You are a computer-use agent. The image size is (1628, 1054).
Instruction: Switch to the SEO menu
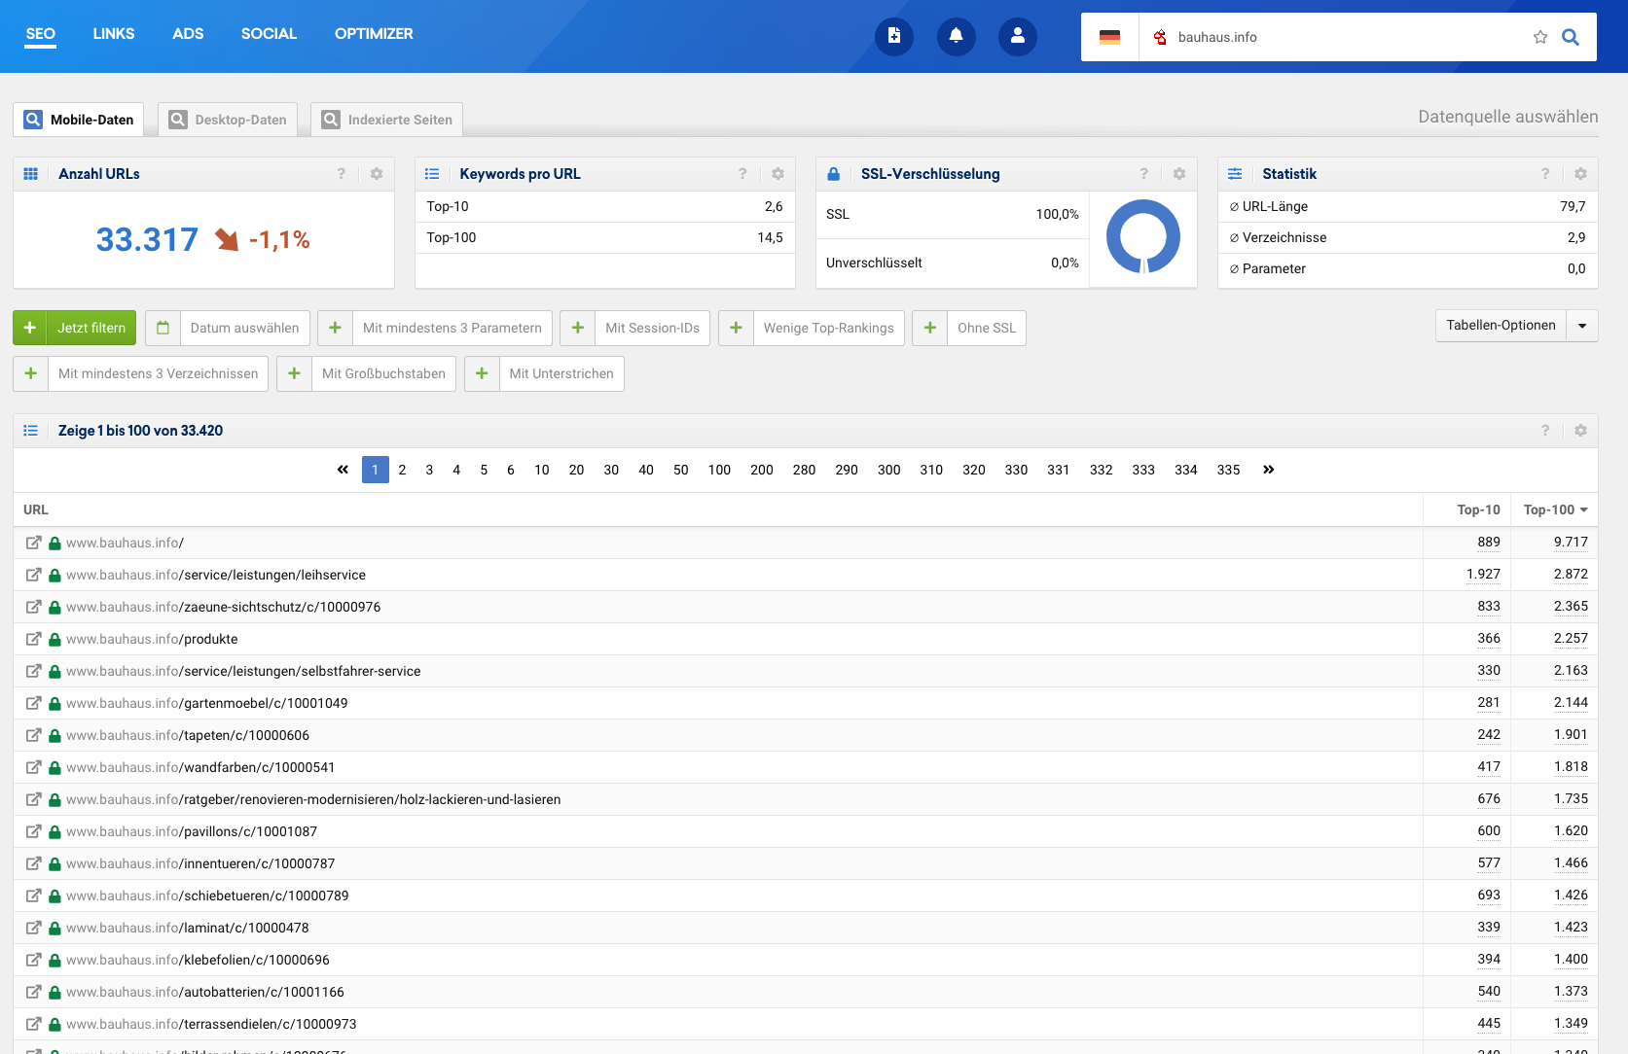coord(40,34)
